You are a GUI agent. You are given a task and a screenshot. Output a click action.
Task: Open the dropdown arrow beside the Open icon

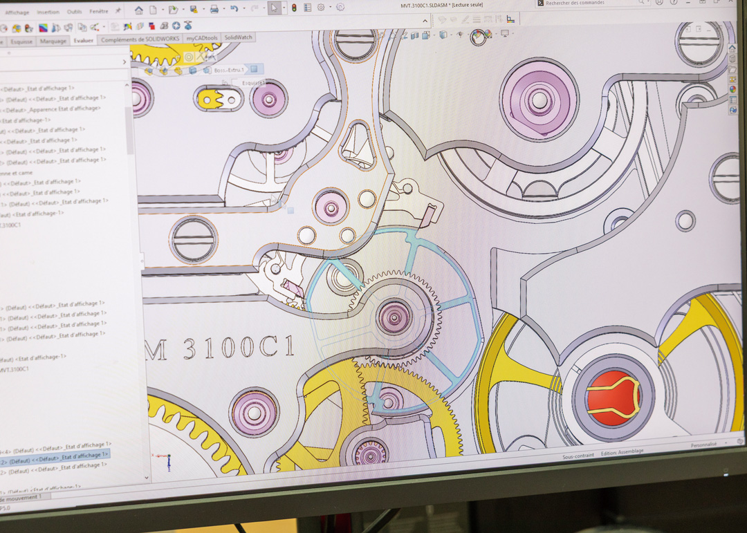[x=183, y=10]
